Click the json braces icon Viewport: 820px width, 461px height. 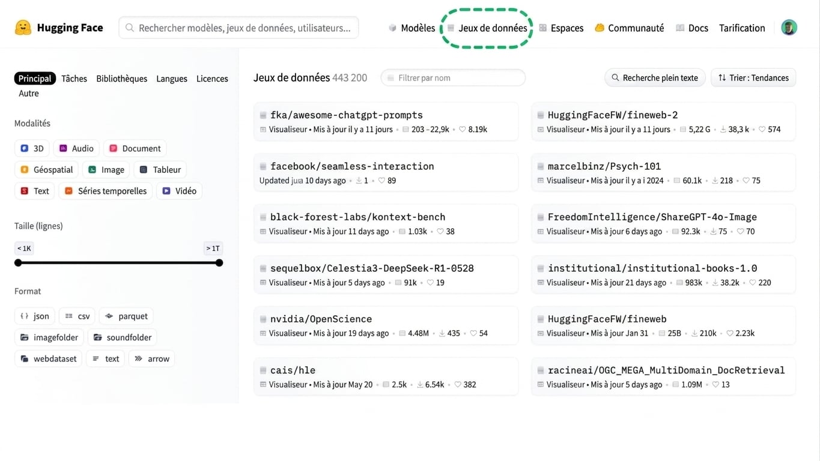25,316
